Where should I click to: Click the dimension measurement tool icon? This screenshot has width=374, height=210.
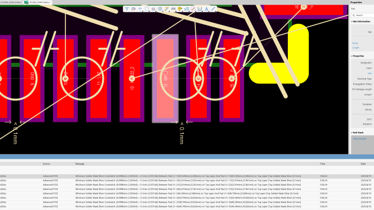click(200, 9)
